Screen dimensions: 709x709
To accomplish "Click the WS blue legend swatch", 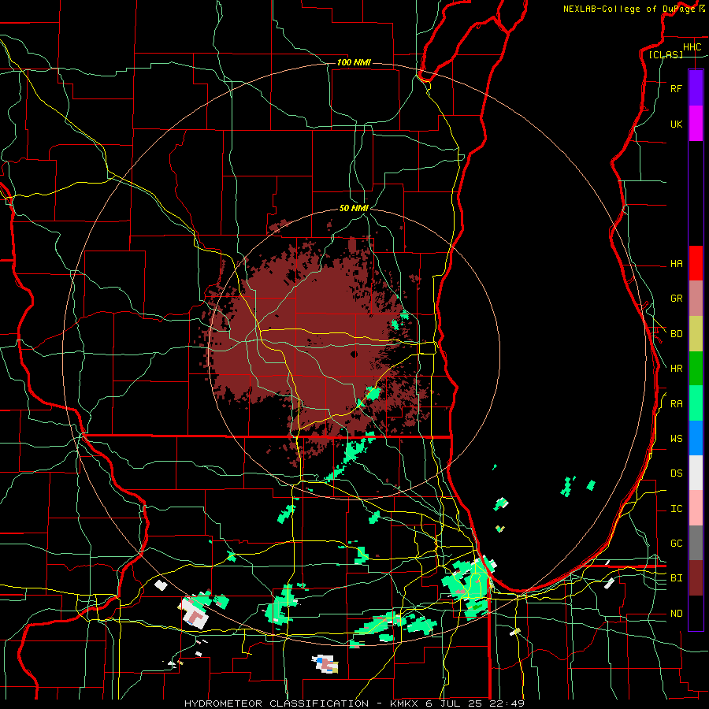I will (696, 438).
